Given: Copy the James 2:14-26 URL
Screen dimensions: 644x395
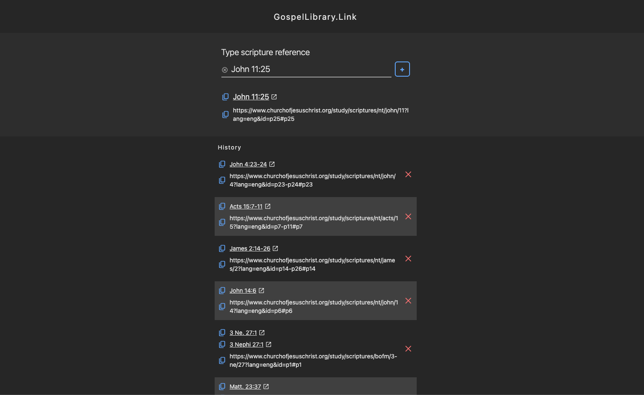Looking at the screenshot, I should click(222, 264).
